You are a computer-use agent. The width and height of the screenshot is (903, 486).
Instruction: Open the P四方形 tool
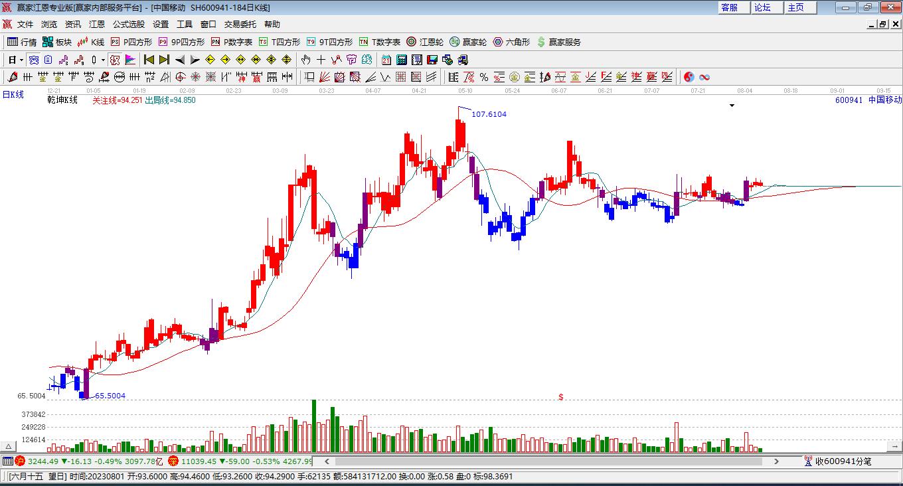(131, 42)
